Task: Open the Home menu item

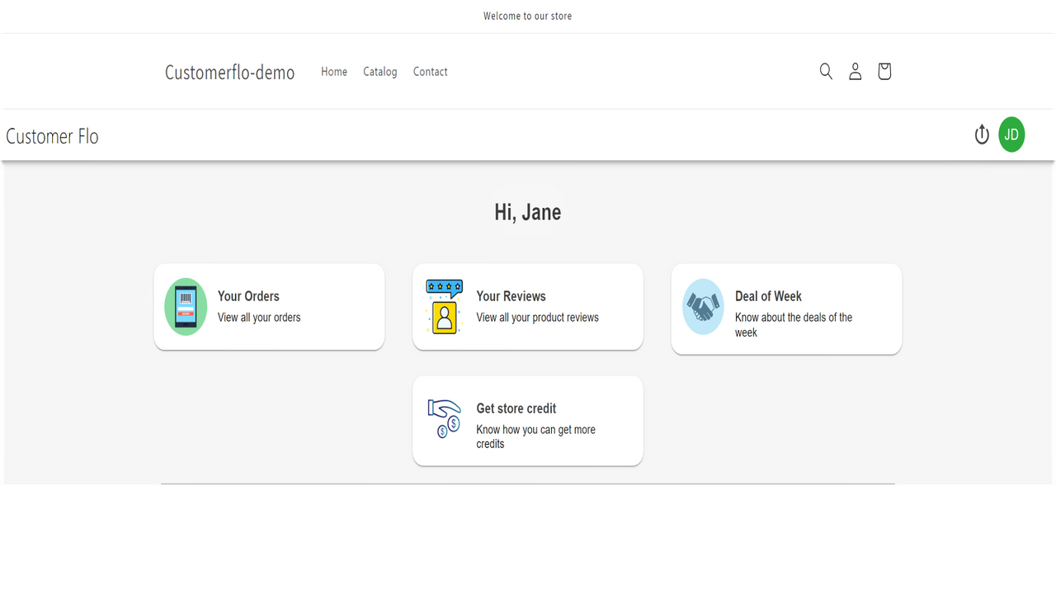Action: [x=333, y=72]
